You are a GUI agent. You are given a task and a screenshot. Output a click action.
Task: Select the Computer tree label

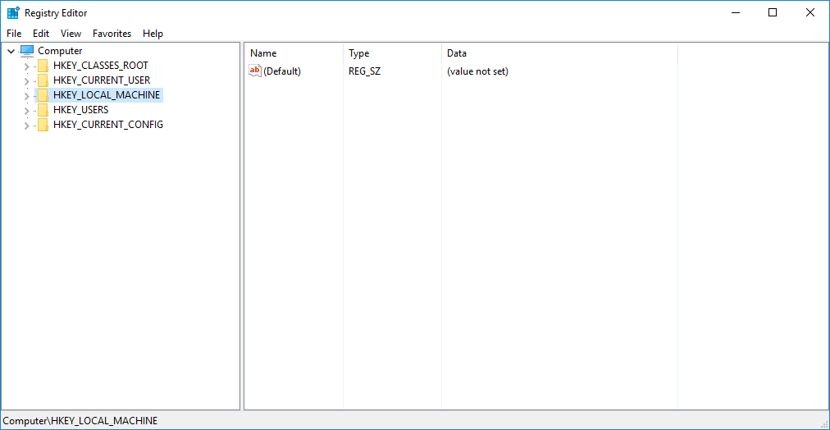(x=61, y=51)
